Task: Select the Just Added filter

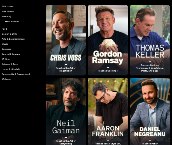Action: point(8,11)
